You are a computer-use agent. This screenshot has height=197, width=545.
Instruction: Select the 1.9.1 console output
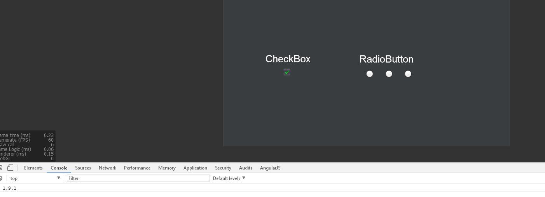pyautogui.click(x=9, y=188)
